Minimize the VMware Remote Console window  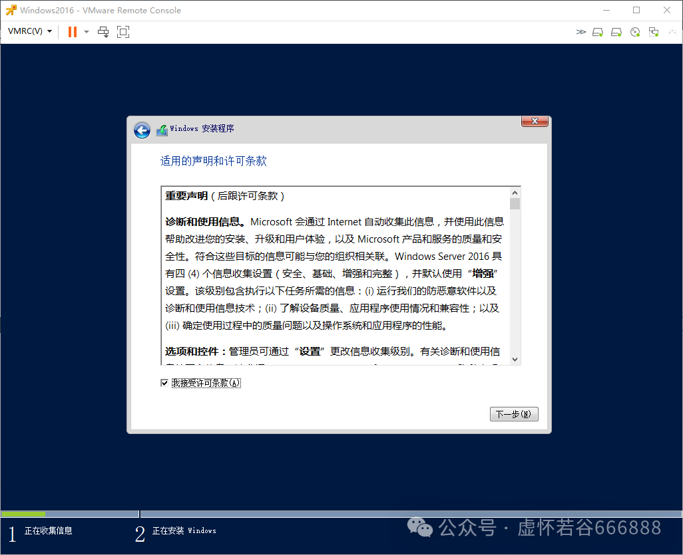[606, 10]
